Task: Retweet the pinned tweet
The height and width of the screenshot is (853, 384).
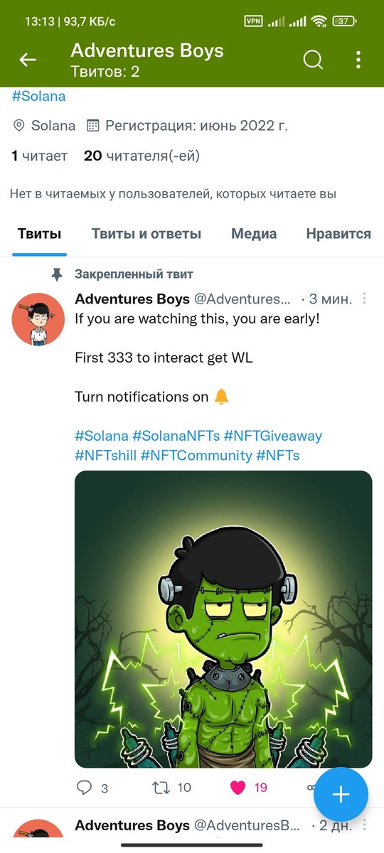Action: [x=173, y=788]
